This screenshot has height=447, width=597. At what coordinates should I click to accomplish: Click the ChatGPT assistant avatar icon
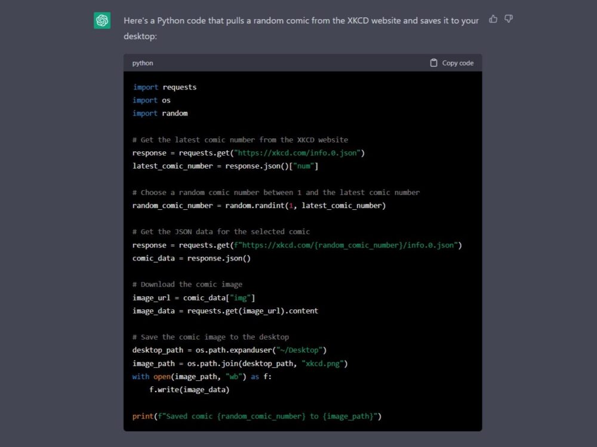(x=101, y=20)
